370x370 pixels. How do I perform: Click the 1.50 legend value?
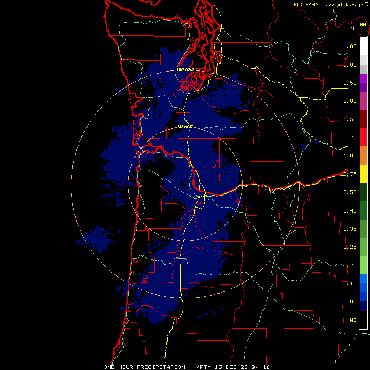pos(350,119)
